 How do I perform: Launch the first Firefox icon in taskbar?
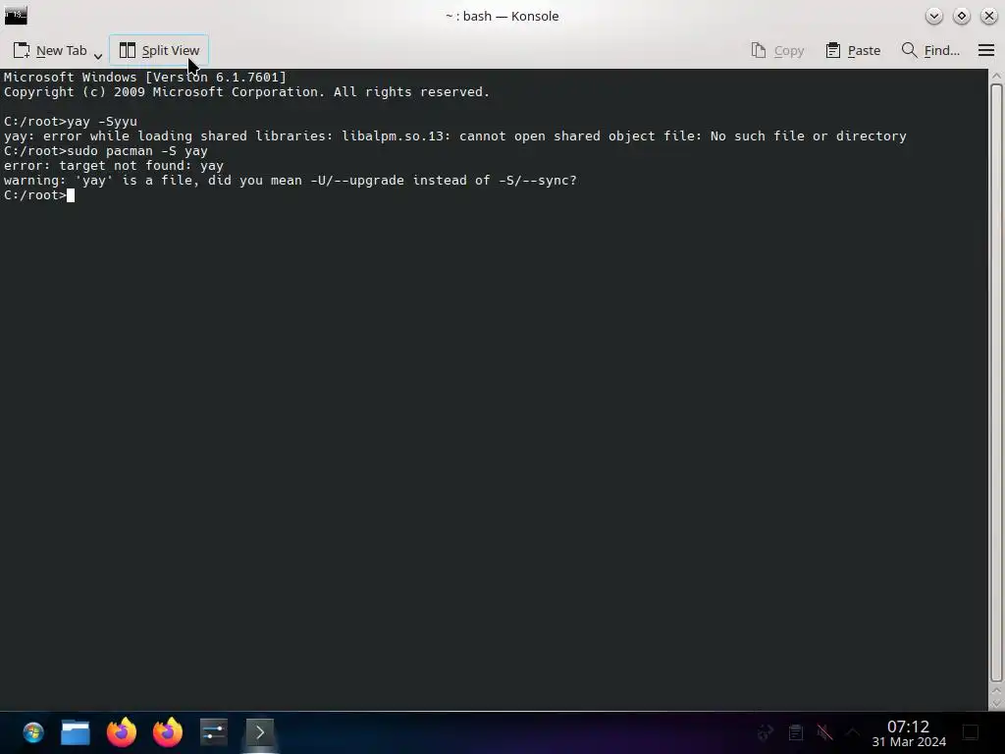click(121, 732)
